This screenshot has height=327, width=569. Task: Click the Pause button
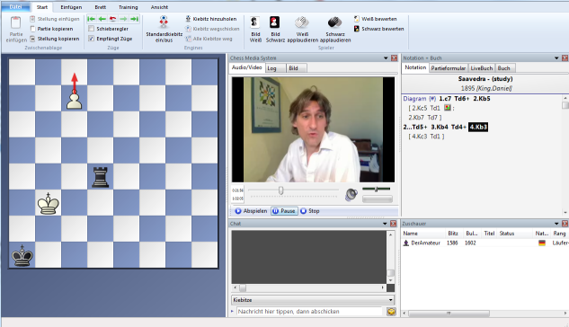tap(284, 211)
